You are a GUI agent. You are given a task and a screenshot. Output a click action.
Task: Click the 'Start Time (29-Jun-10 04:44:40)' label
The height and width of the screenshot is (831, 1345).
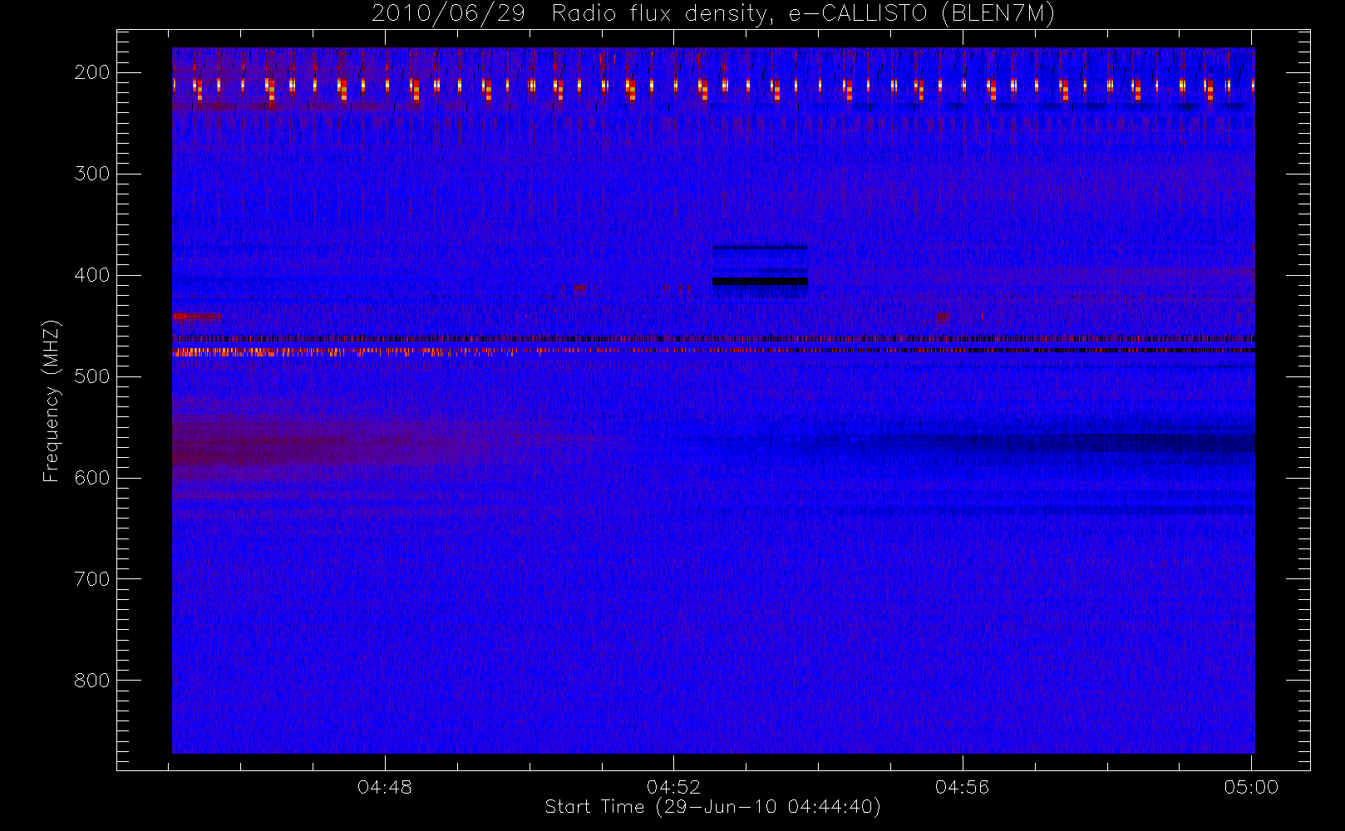712,807
